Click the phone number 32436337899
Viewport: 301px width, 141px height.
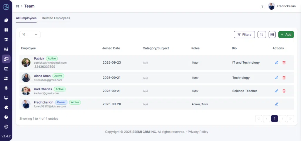point(45,67)
